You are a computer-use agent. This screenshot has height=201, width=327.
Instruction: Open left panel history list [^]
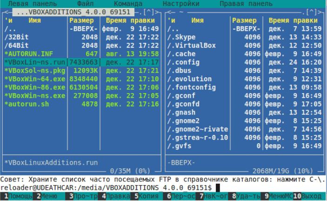(148, 12)
